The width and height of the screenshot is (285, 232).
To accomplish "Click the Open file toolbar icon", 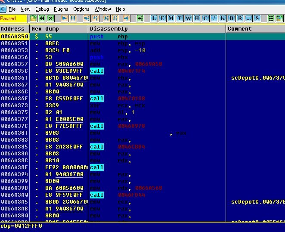I will (x=33, y=19).
